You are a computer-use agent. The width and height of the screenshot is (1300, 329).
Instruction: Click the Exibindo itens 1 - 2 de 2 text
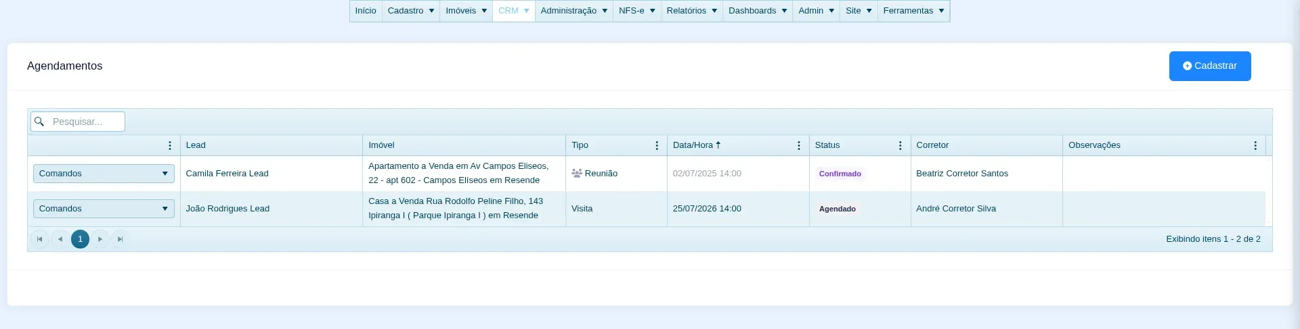pos(1213,239)
